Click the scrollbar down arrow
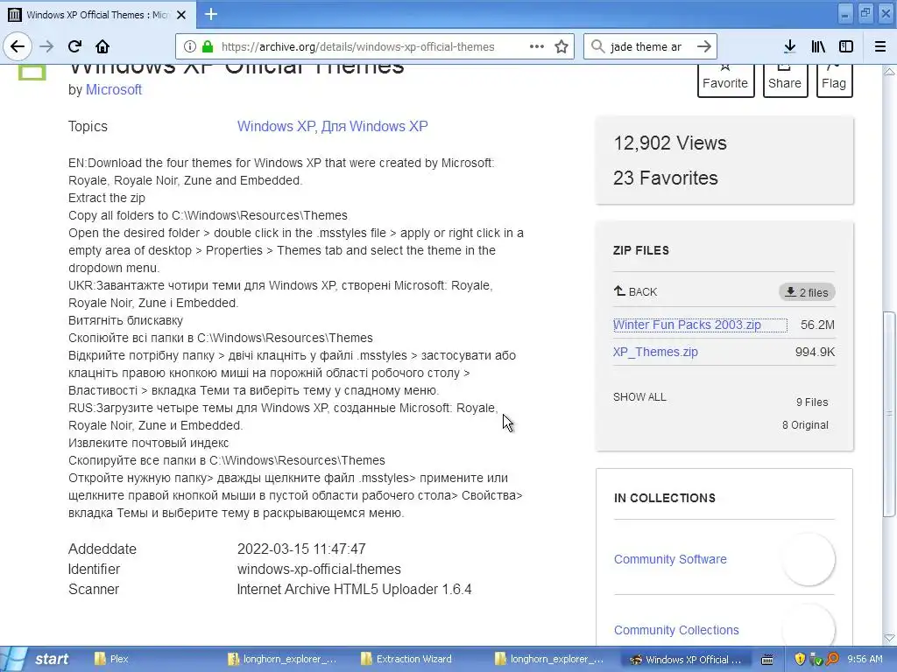The image size is (897, 672). [889, 638]
